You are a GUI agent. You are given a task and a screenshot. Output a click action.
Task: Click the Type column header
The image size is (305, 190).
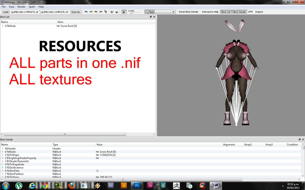pos(55,145)
